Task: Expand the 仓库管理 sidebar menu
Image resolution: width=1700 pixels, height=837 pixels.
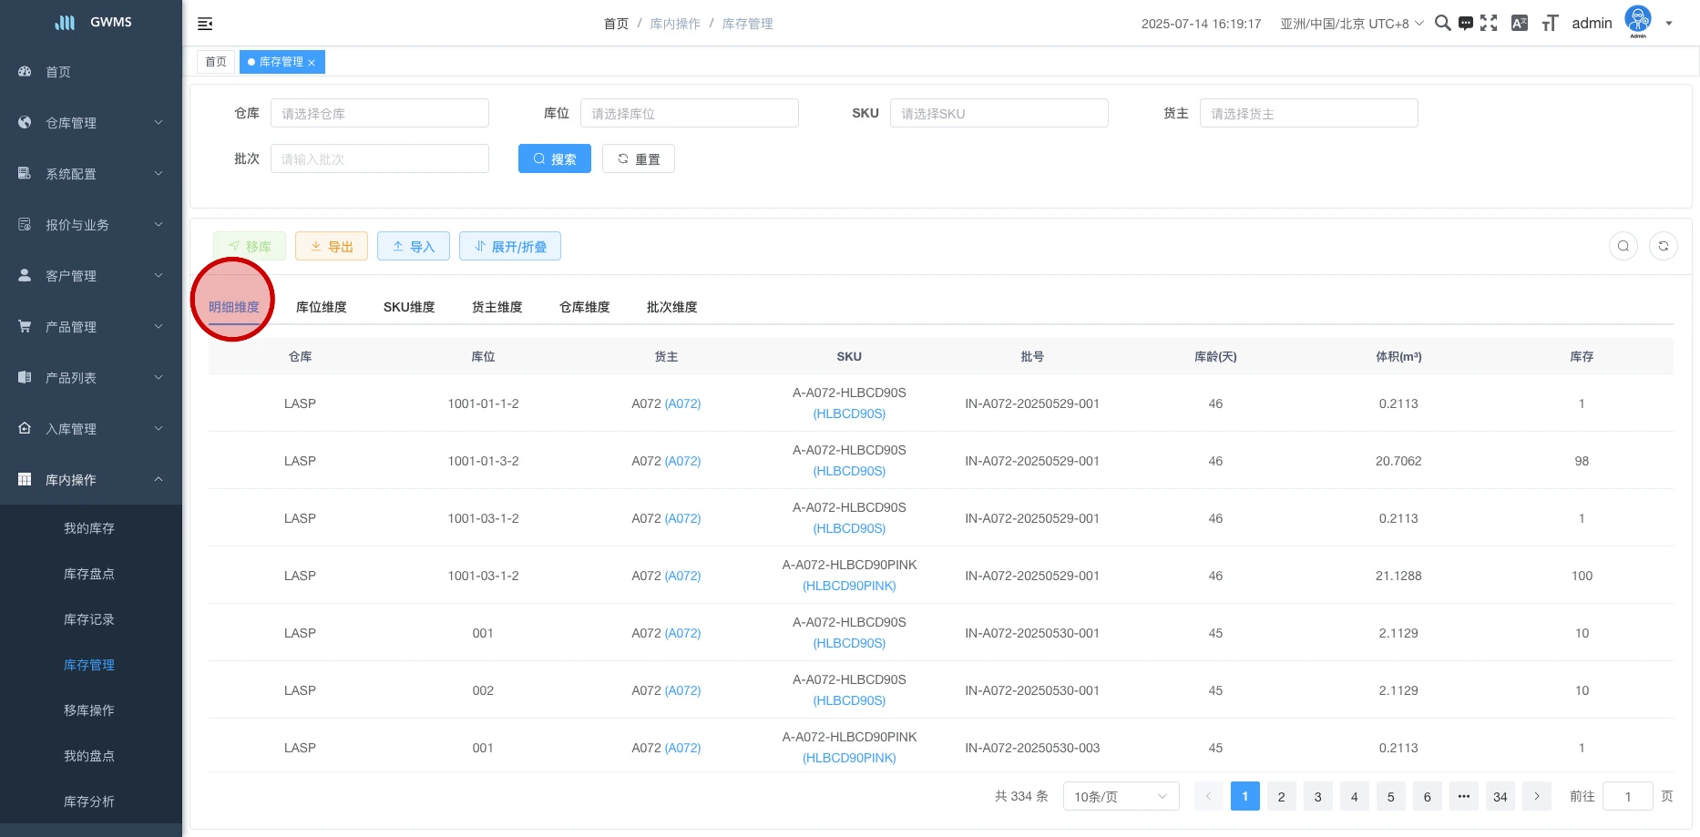Action: tap(91, 123)
